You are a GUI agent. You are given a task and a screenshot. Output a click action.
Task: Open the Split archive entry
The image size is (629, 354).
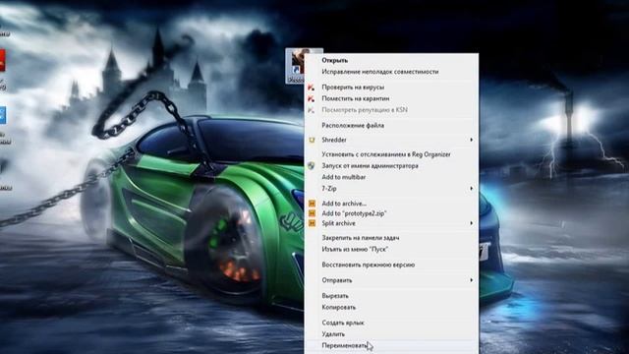coord(338,223)
